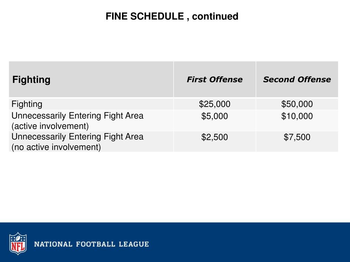
Task: Click the 'Fighting' table header cell
Action: click(91, 79)
